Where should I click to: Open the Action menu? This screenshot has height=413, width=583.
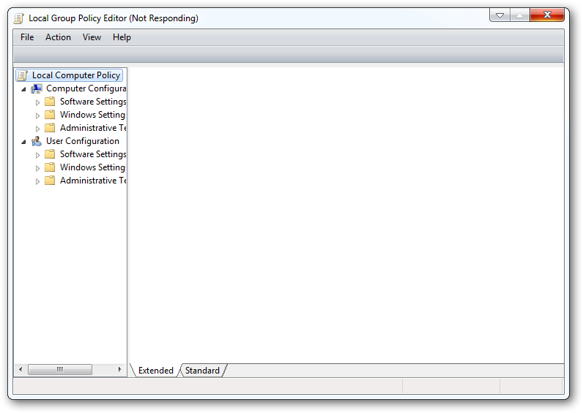(58, 37)
